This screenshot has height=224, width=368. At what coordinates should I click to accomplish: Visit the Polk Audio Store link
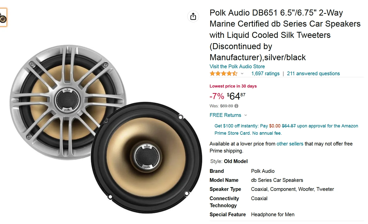tap(237, 66)
